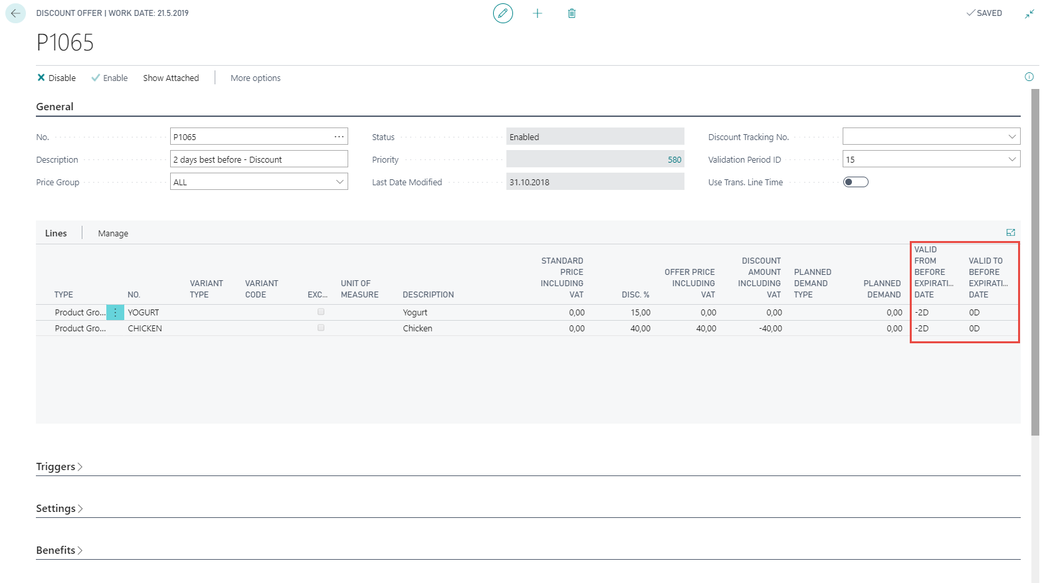Open the info pane icon
Image resolution: width=1042 pixels, height=583 pixels.
(1029, 77)
